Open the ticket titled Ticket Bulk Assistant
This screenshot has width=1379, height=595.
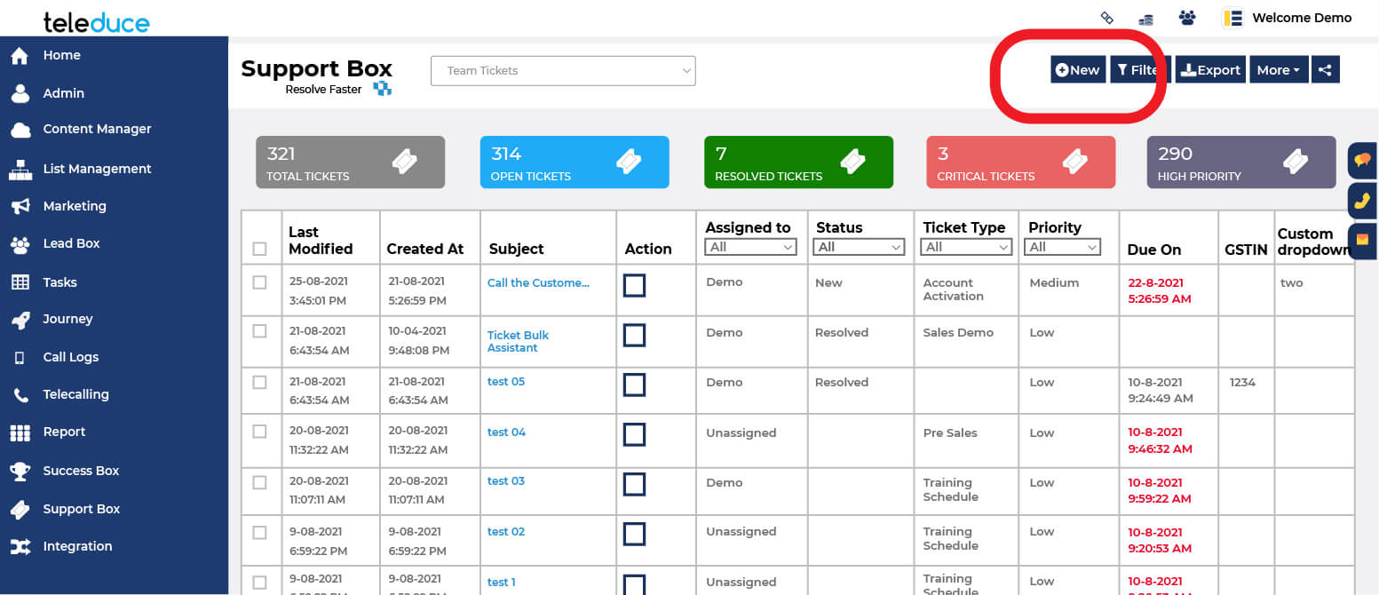[x=518, y=341]
